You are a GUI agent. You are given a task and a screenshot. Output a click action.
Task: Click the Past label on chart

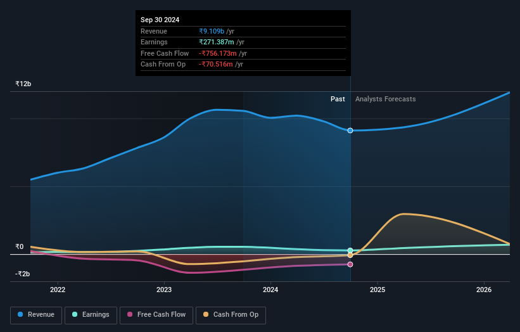[x=338, y=99]
